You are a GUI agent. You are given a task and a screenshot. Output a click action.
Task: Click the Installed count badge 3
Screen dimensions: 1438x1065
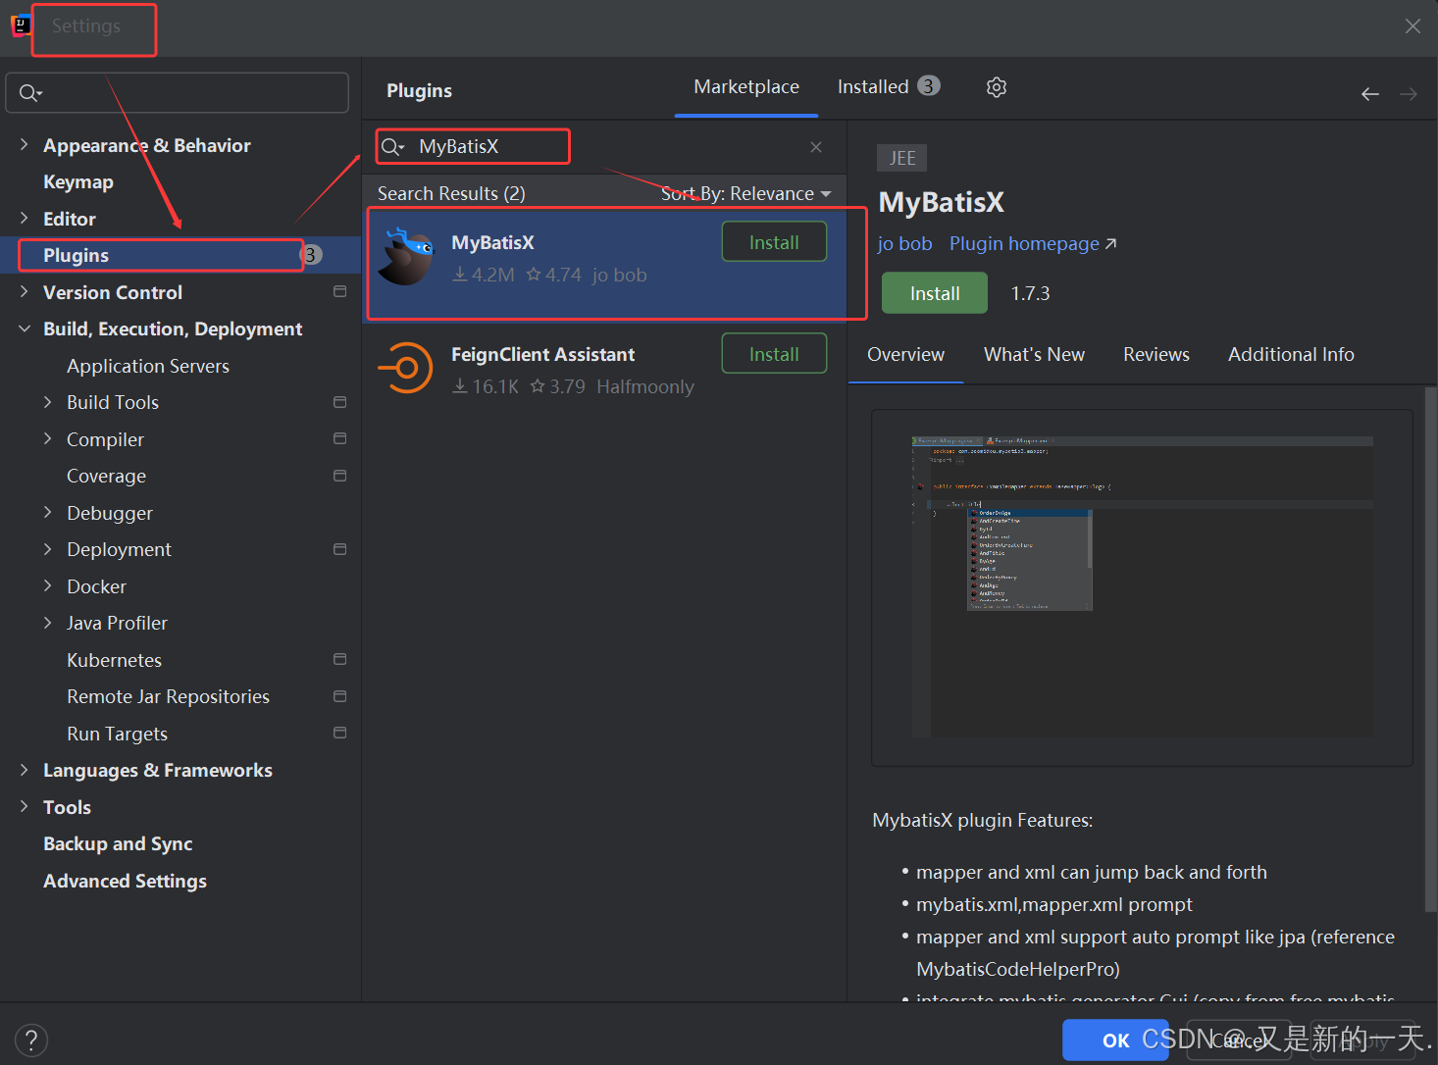928,86
